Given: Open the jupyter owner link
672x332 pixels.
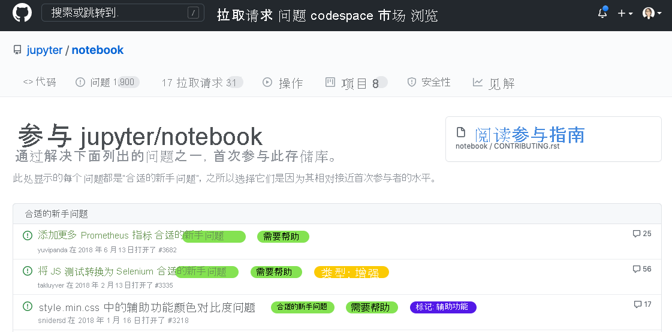Looking at the screenshot, I should tap(44, 50).
